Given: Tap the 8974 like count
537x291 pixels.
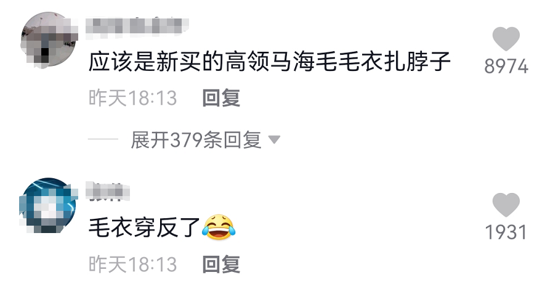Looking at the screenshot, I should click(x=506, y=66).
